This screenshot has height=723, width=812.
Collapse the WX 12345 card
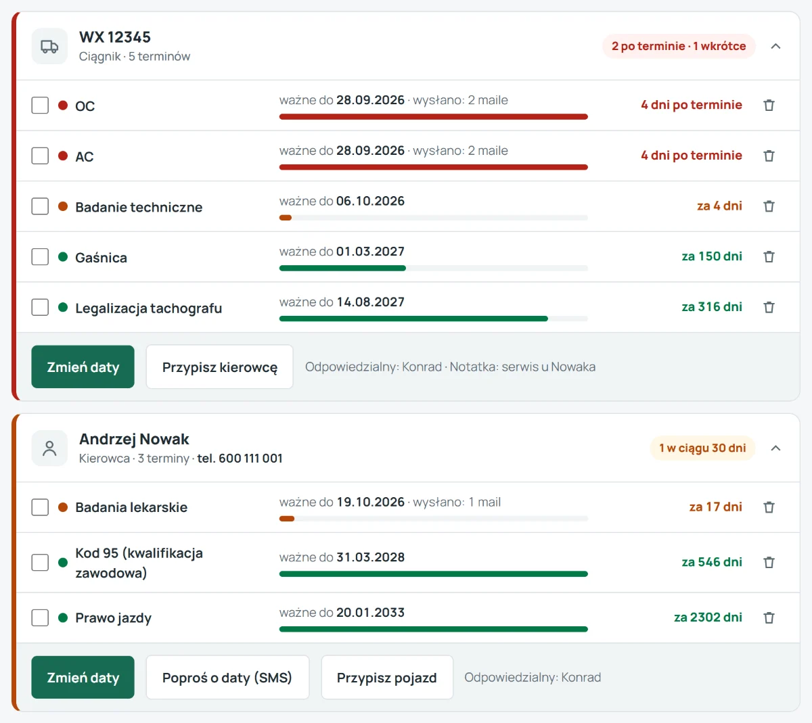776,46
